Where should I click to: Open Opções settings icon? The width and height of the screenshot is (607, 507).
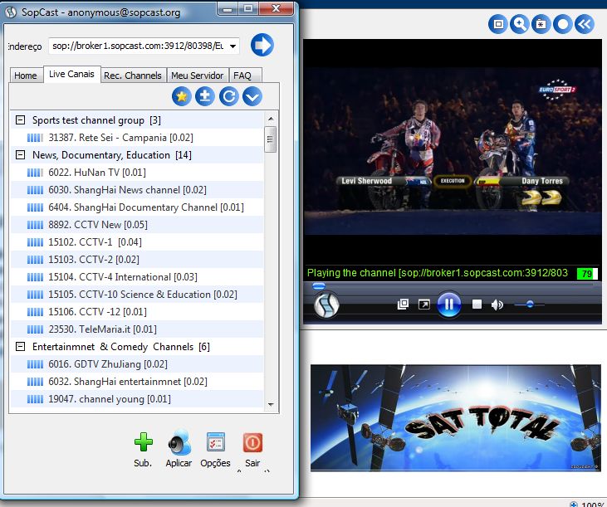click(215, 442)
